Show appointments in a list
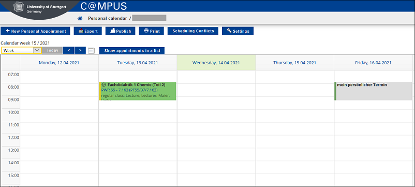This screenshot has width=415, height=187. 132,51
